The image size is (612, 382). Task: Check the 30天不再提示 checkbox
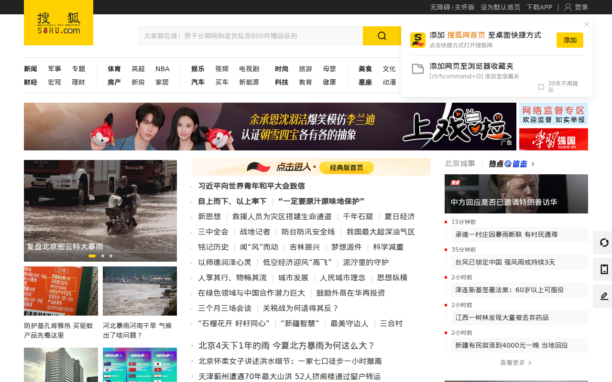coord(541,87)
